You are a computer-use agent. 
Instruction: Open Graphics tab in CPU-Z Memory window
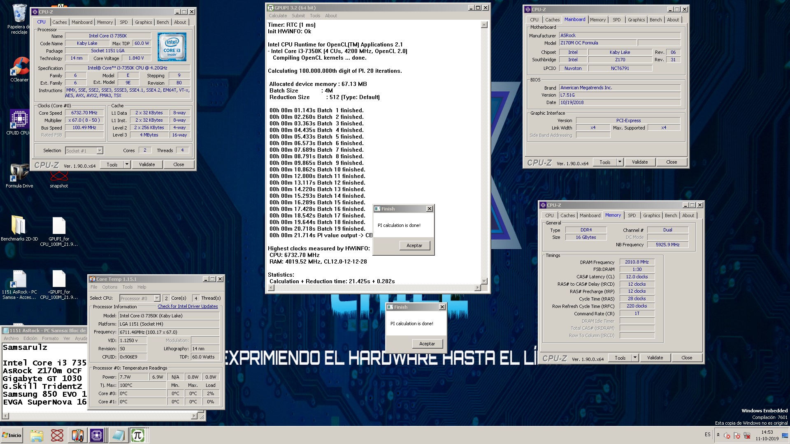tap(651, 215)
